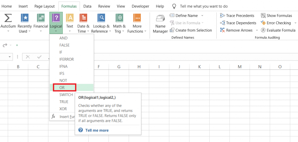The image size is (298, 142).
Task: Open the Text functions icon
Action: point(70,18)
